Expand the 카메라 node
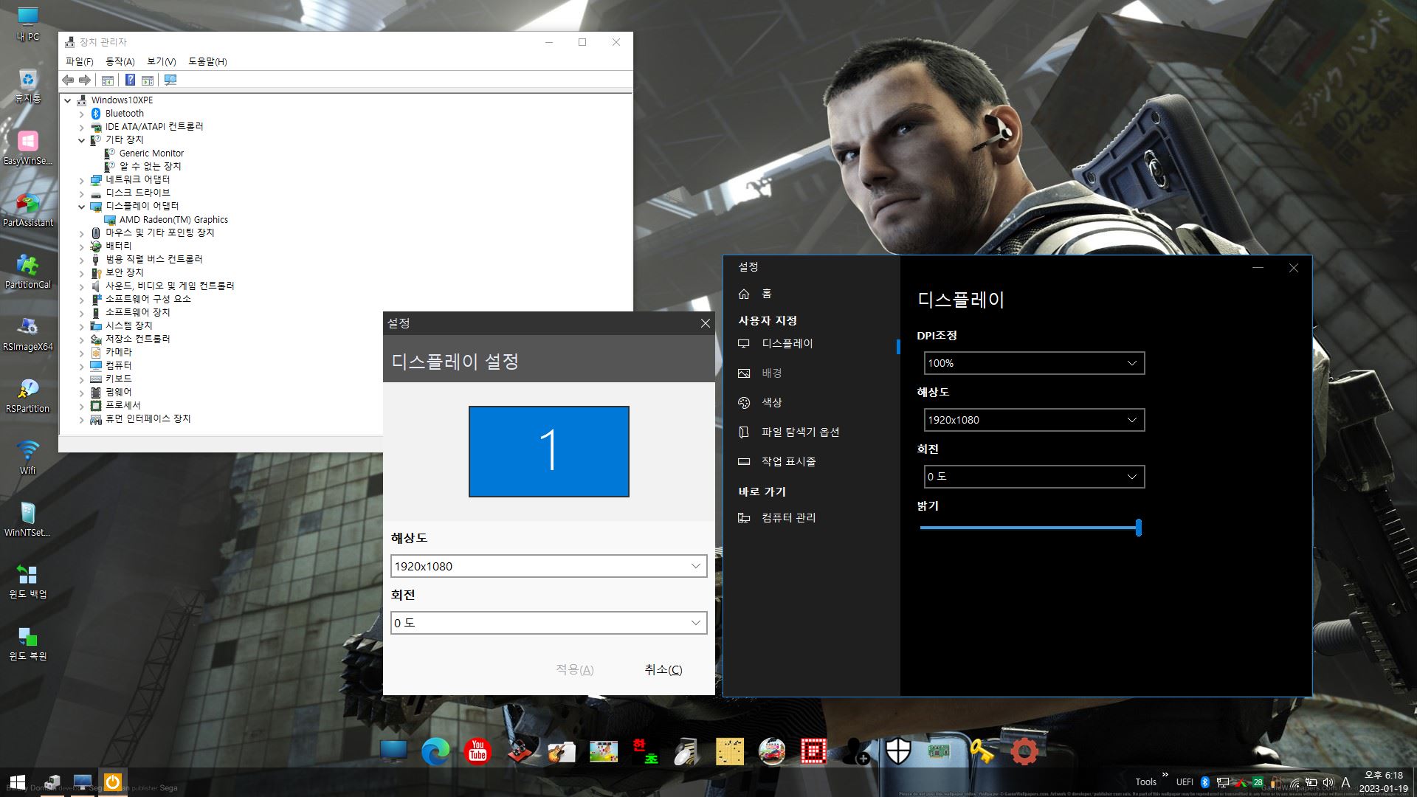This screenshot has height=797, width=1417. pos(82,353)
